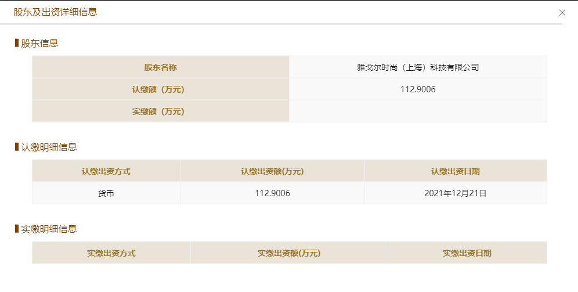Click the 实缴明细信息 section heading
The width and height of the screenshot is (578, 292).
point(49,229)
